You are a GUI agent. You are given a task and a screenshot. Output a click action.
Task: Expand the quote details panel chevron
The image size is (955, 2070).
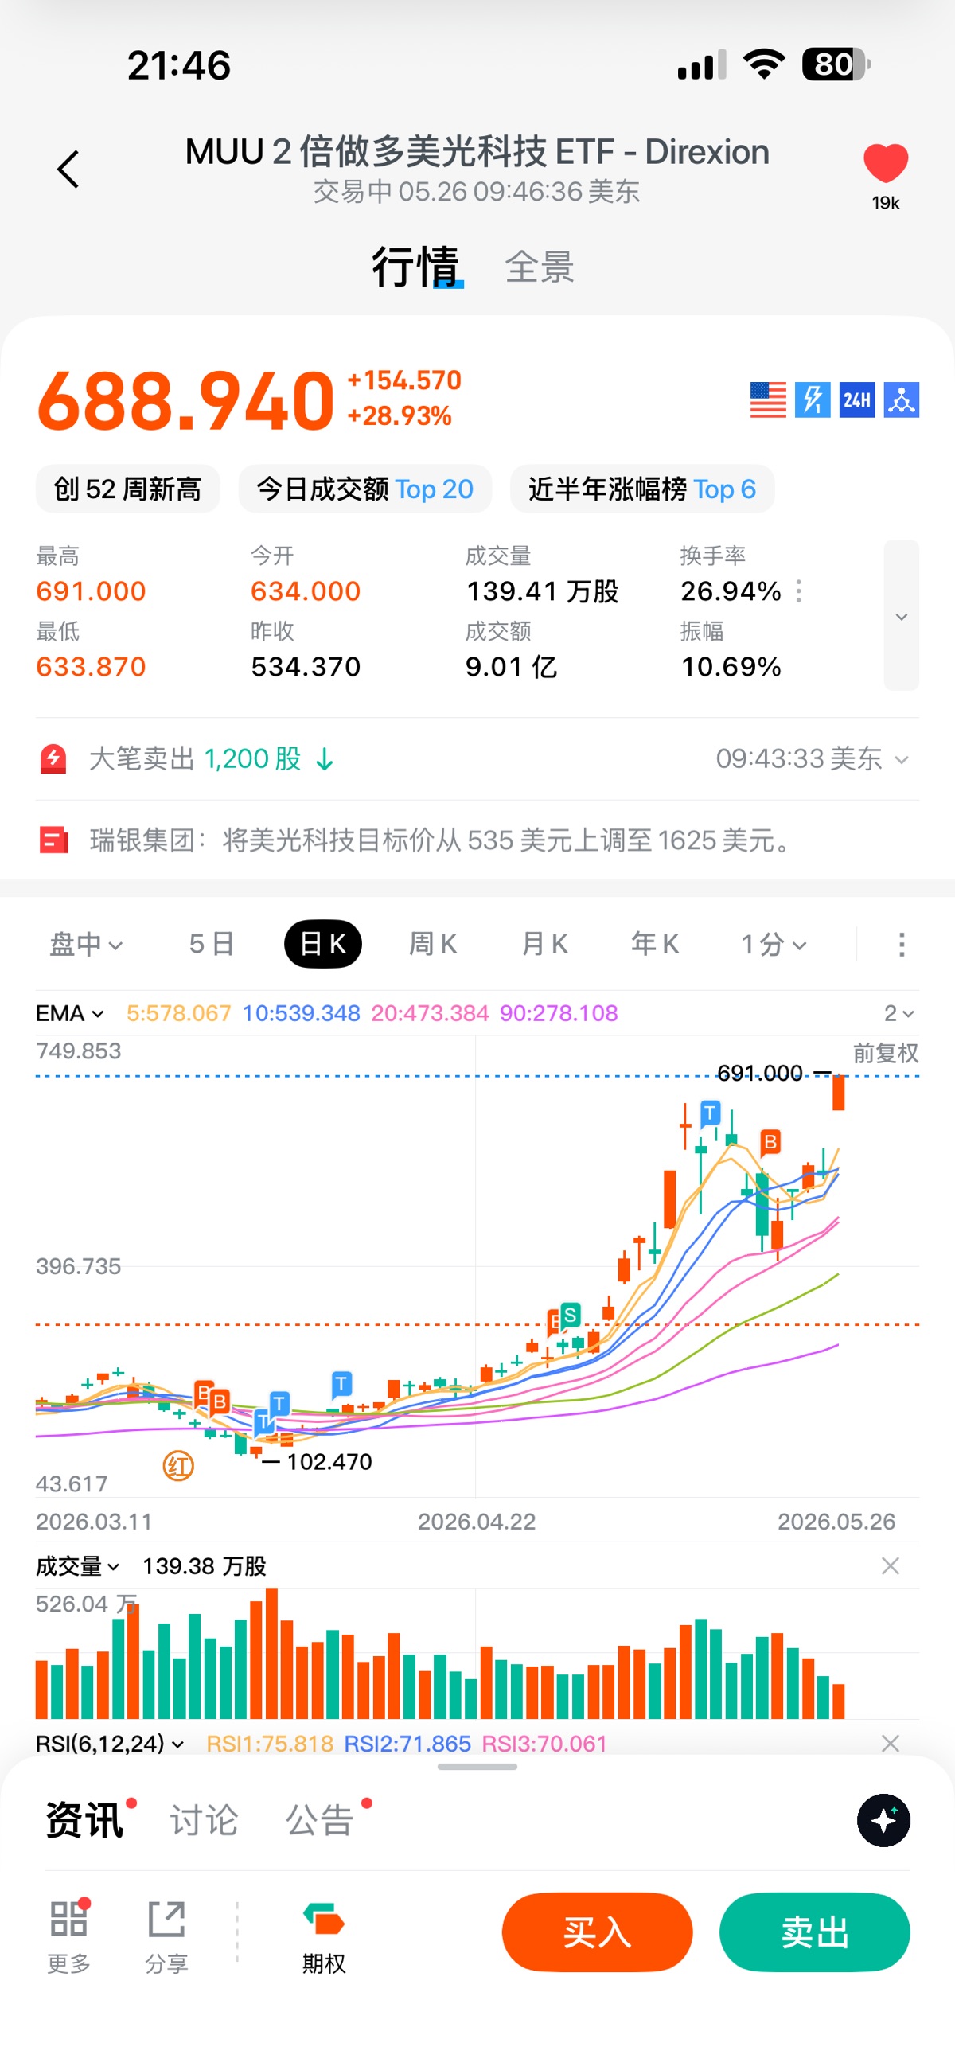click(x=901, y=615)
